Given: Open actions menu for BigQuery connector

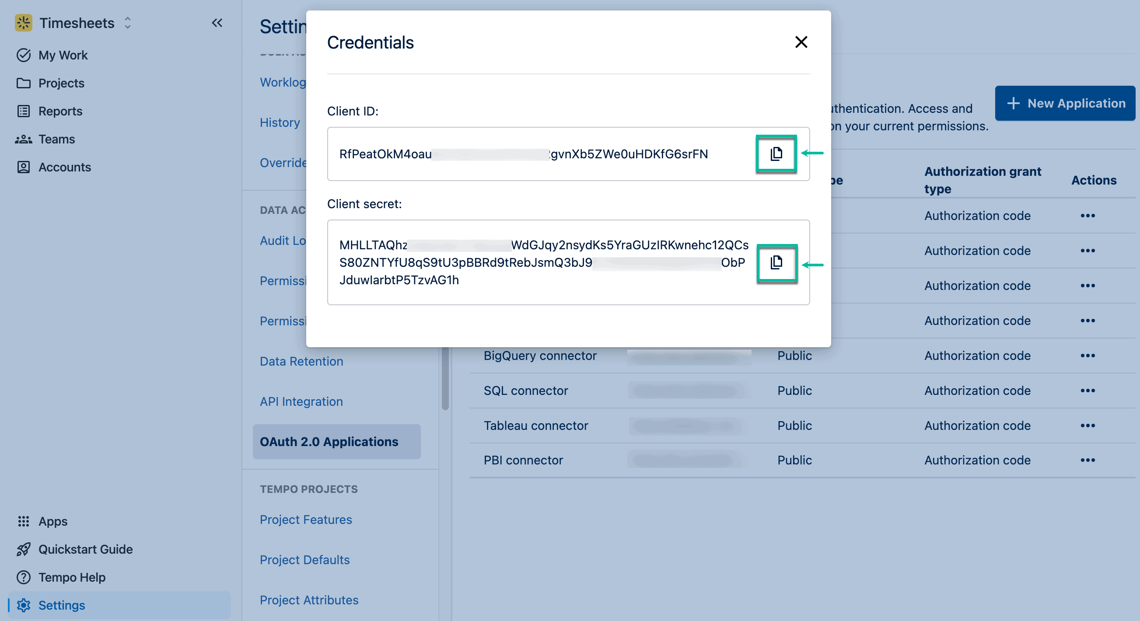Looking at the screenshot, I should [1088, 355].
